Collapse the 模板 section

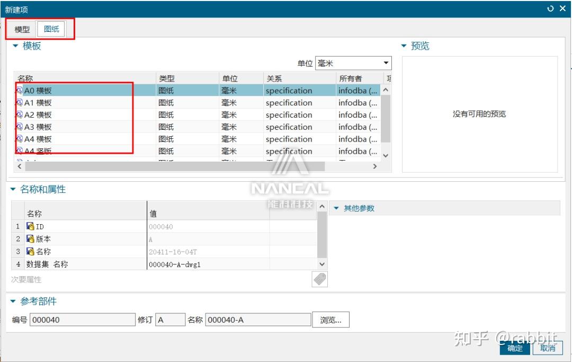tap(15, 46)
